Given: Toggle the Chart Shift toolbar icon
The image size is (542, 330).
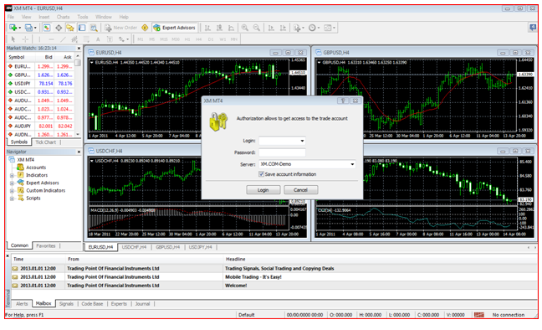Looking at the screenshot, I should click(283, 28).
